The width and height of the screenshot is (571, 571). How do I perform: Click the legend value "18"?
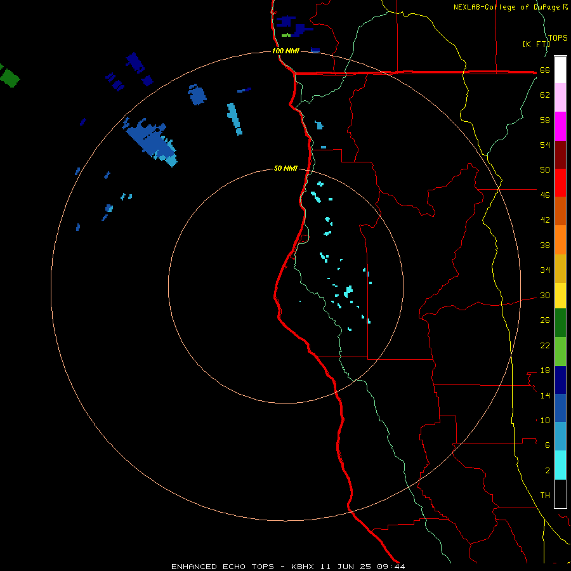(545, 371)
